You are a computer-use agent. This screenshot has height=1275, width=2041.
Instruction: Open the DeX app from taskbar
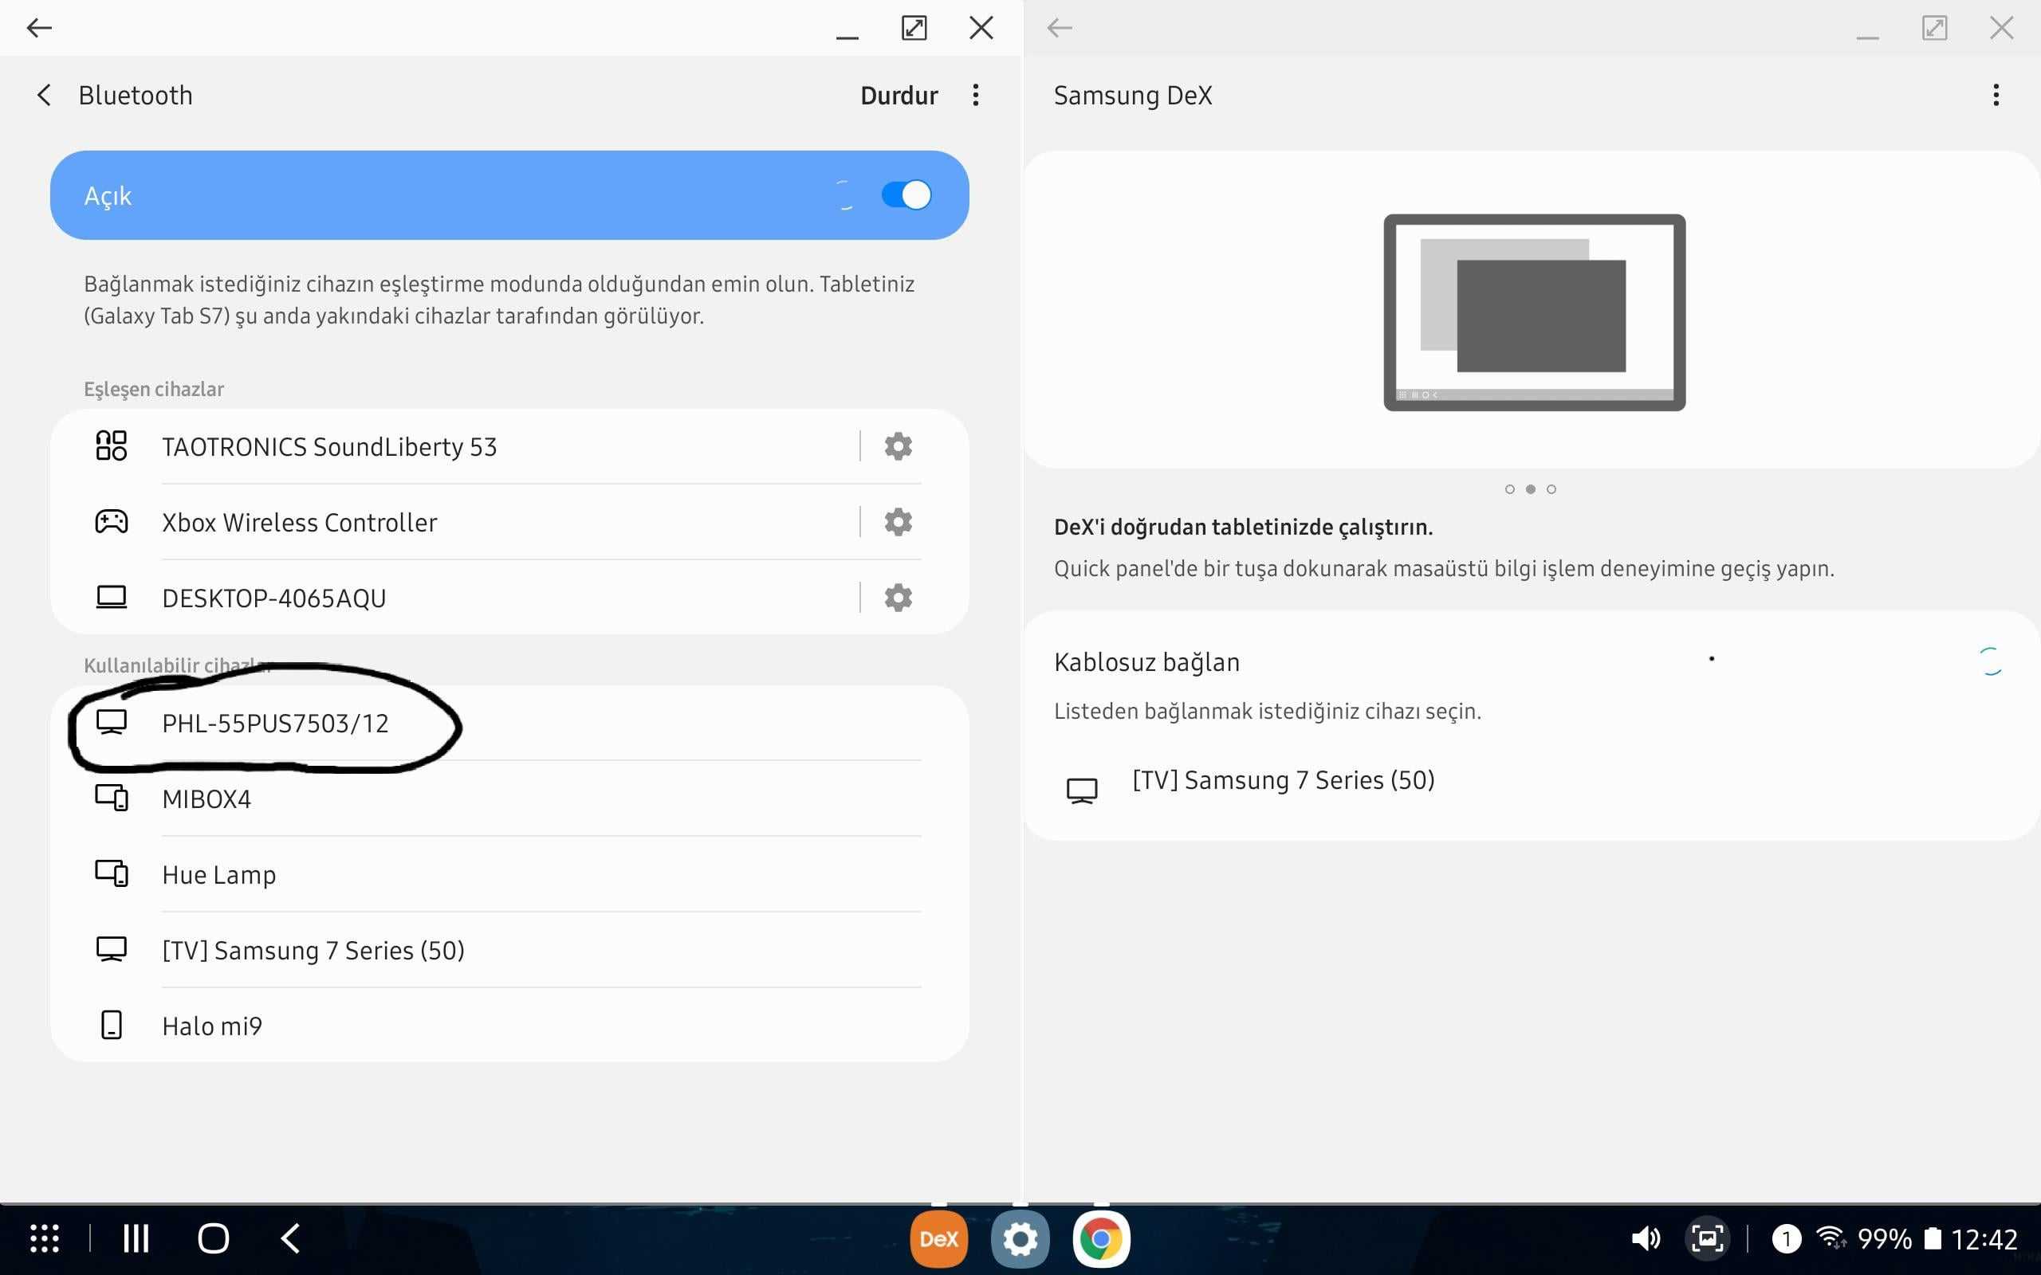[x=938, y=1238]
